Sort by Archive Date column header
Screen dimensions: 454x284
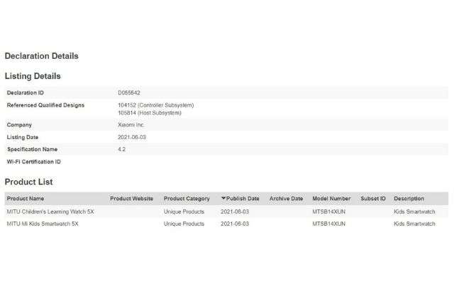pos(286,199)
